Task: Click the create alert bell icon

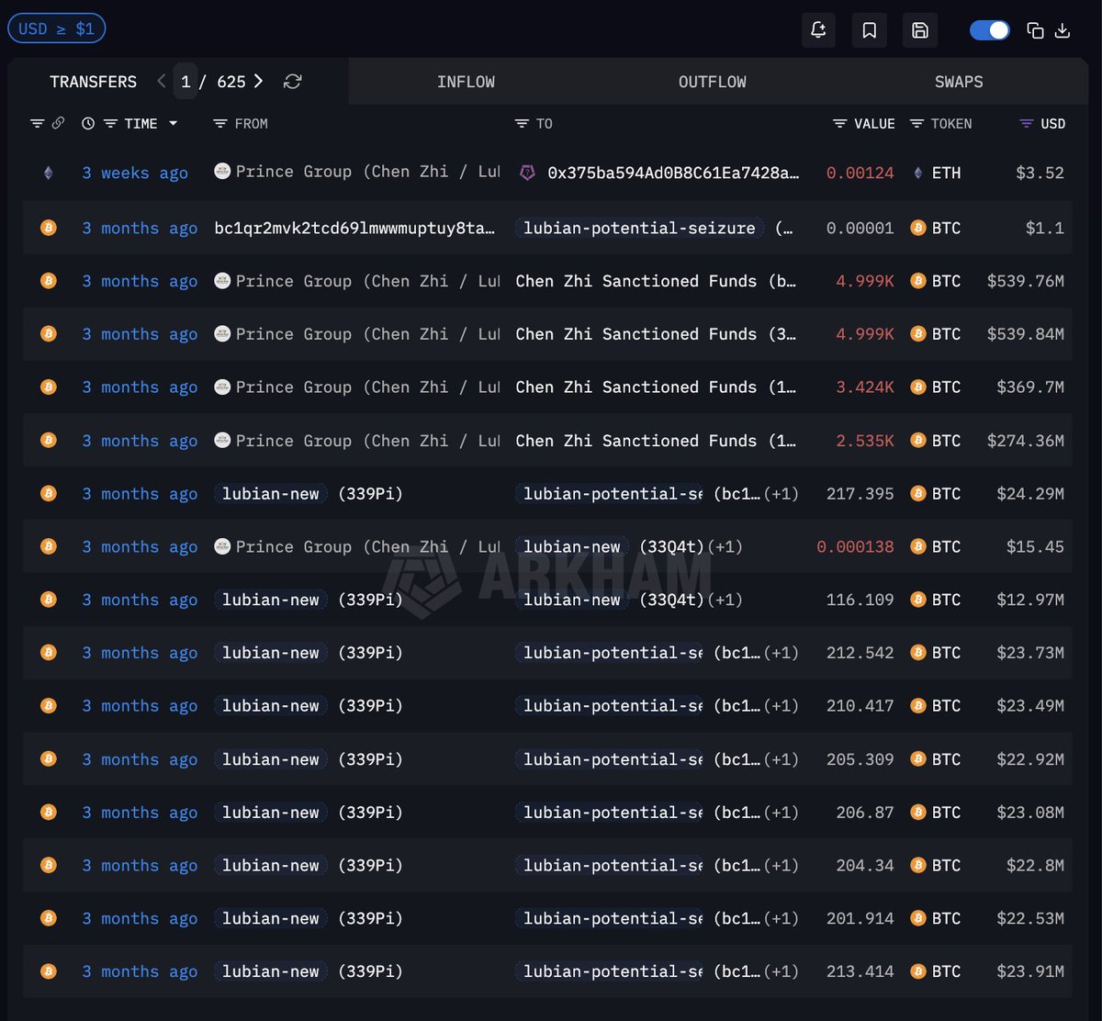Action: click(x=818, y=30)
